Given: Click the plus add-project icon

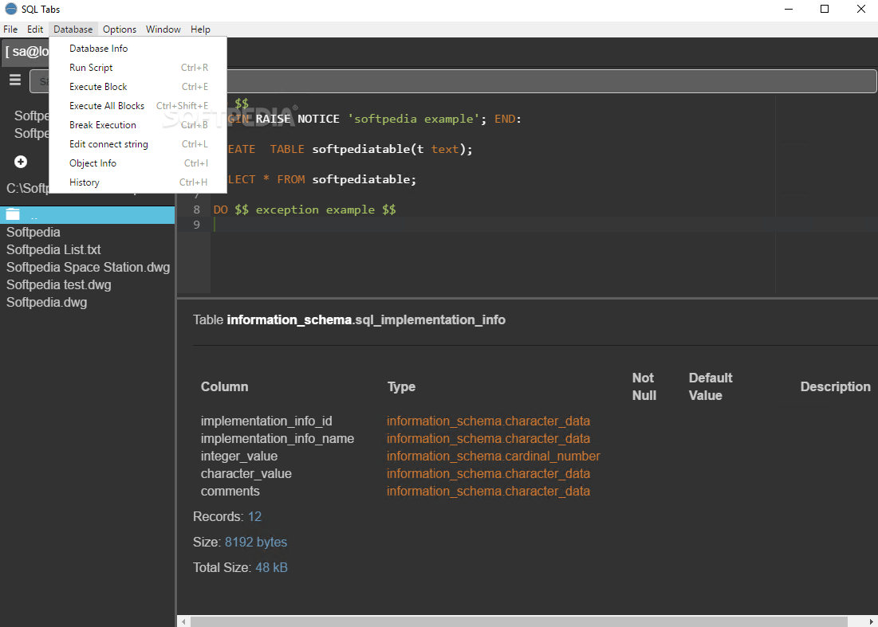Looking at the screenshot, I should point(21,162).
